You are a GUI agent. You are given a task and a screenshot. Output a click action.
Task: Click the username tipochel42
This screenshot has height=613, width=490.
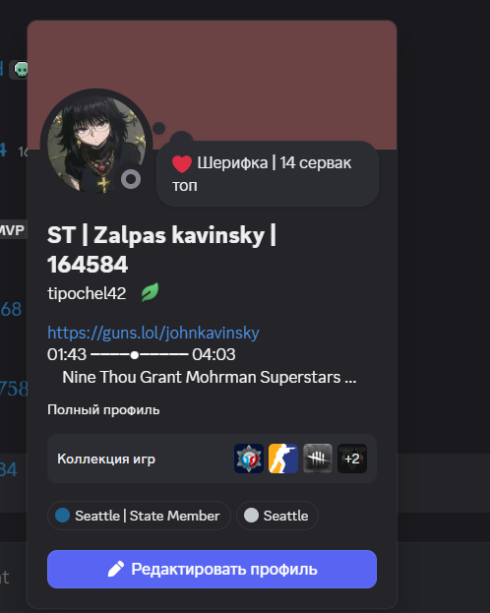[87, 293]
